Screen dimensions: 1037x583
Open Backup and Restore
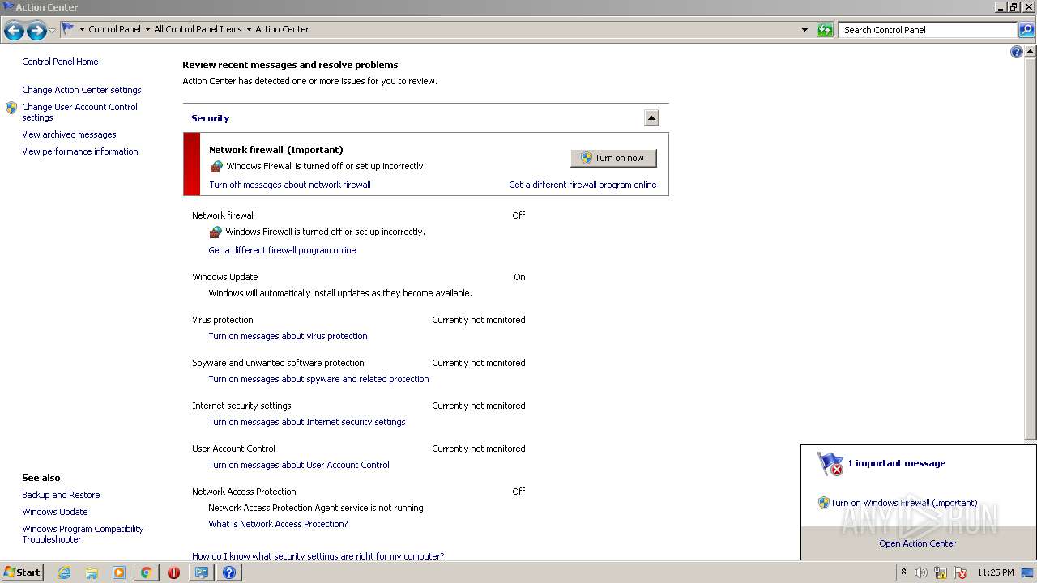pyautogui.click(x=61, y=495)
